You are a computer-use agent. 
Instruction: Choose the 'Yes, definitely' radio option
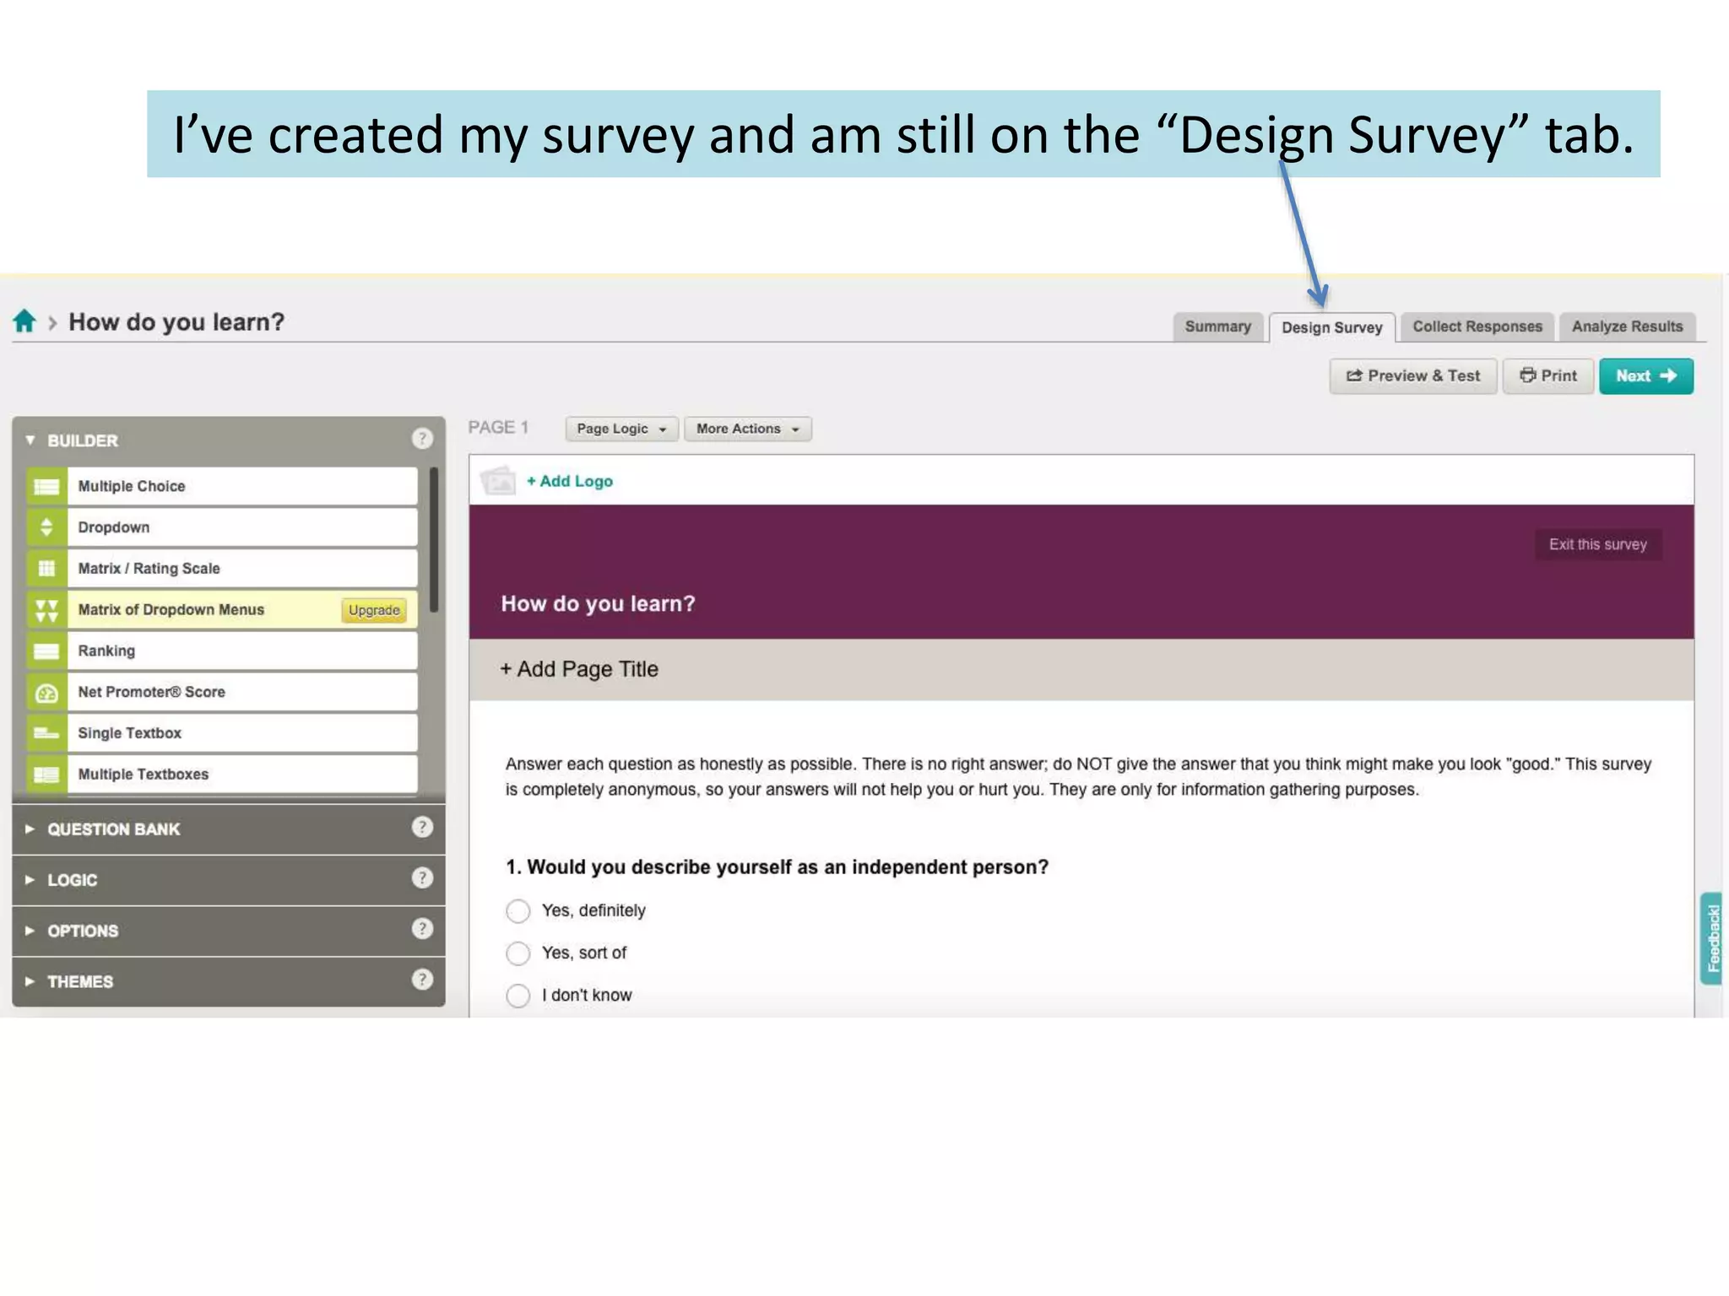click(518, 911)
